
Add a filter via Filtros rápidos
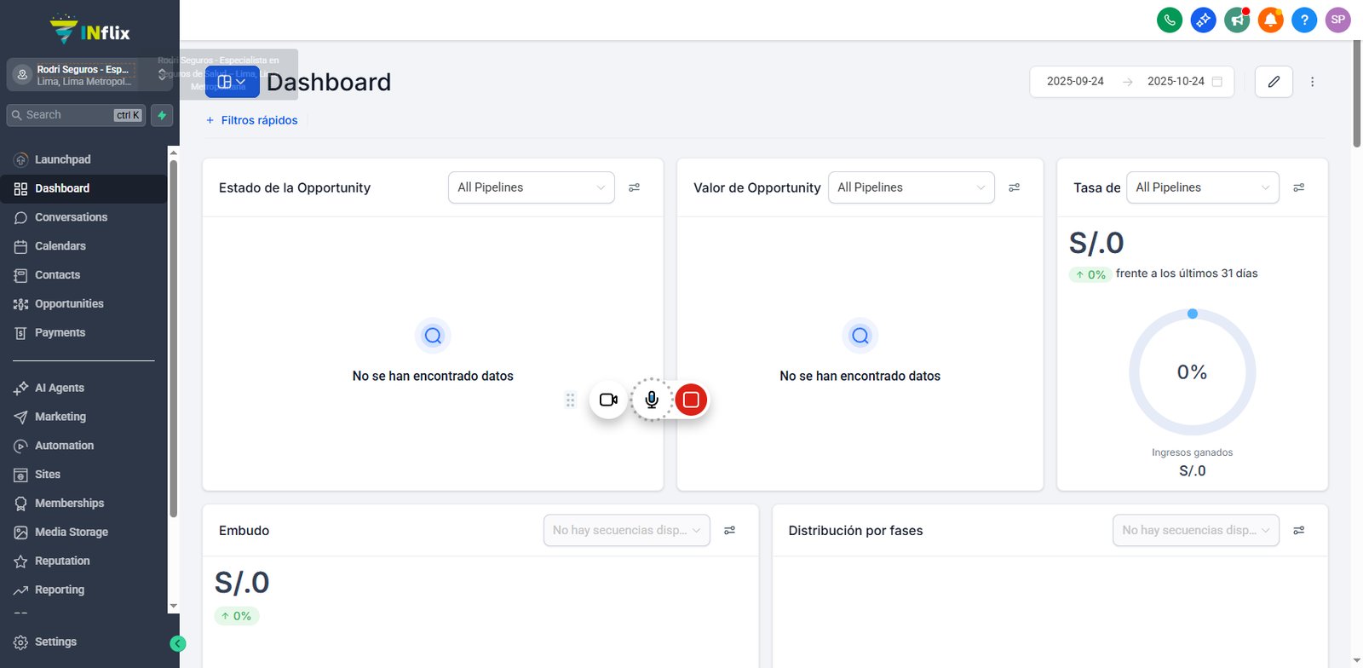tap(252, 120)
